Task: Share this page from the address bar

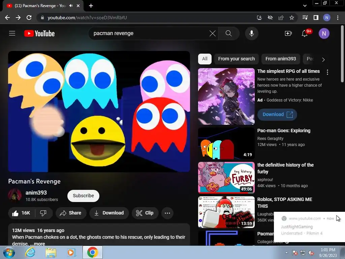Action: (281, 18)
